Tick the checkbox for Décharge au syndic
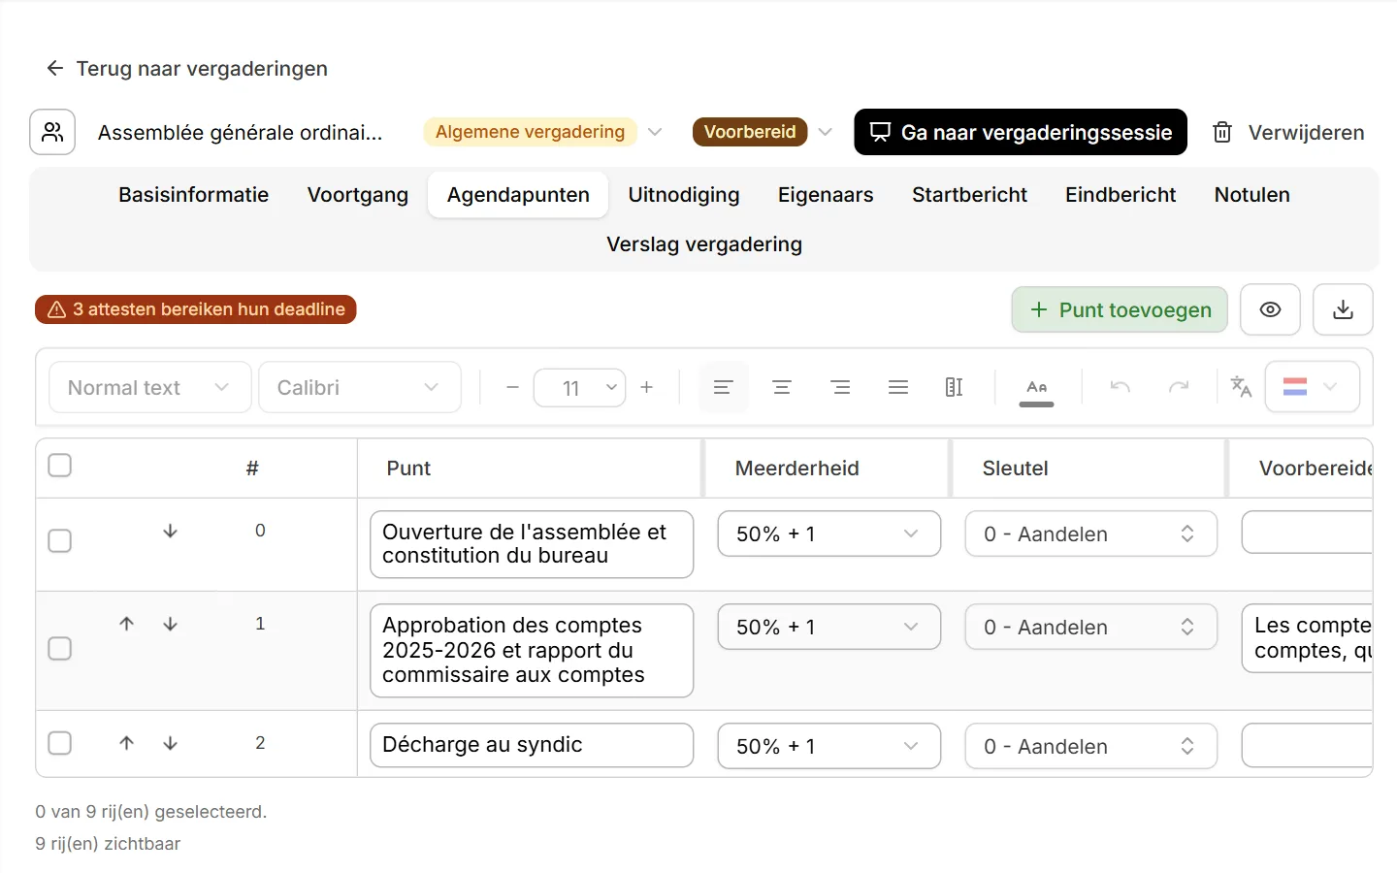 [60, 743]
